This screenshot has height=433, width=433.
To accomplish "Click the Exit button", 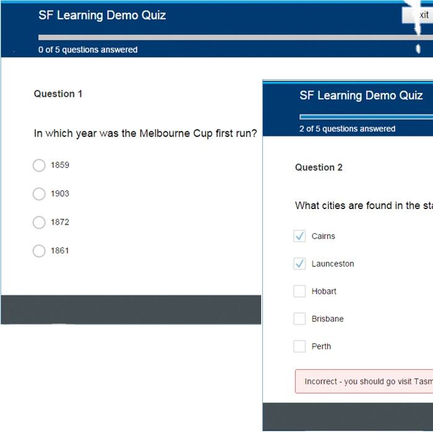I will point(418,15).
